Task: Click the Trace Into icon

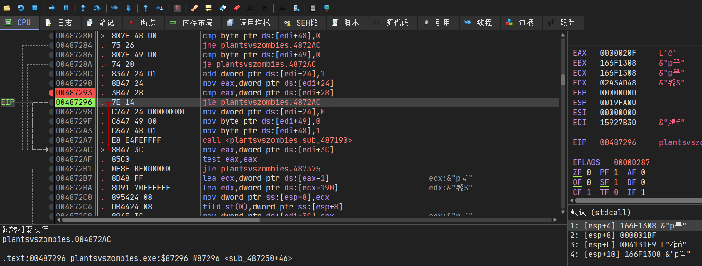Action: click(114, 8)
